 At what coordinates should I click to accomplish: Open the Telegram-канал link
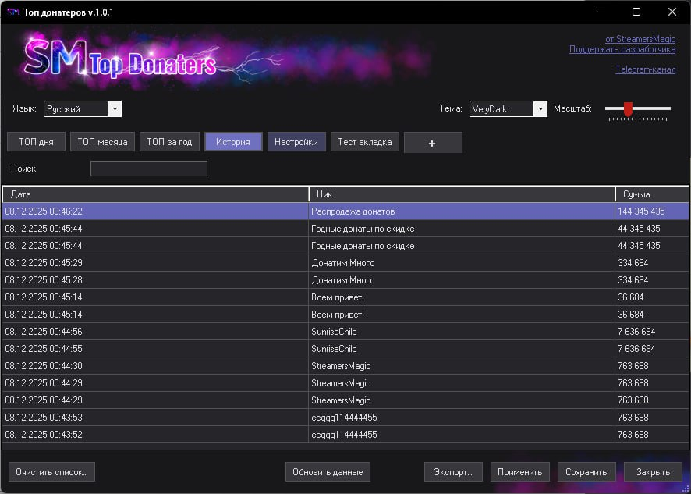pyautogui.click(x=645, y=69)
